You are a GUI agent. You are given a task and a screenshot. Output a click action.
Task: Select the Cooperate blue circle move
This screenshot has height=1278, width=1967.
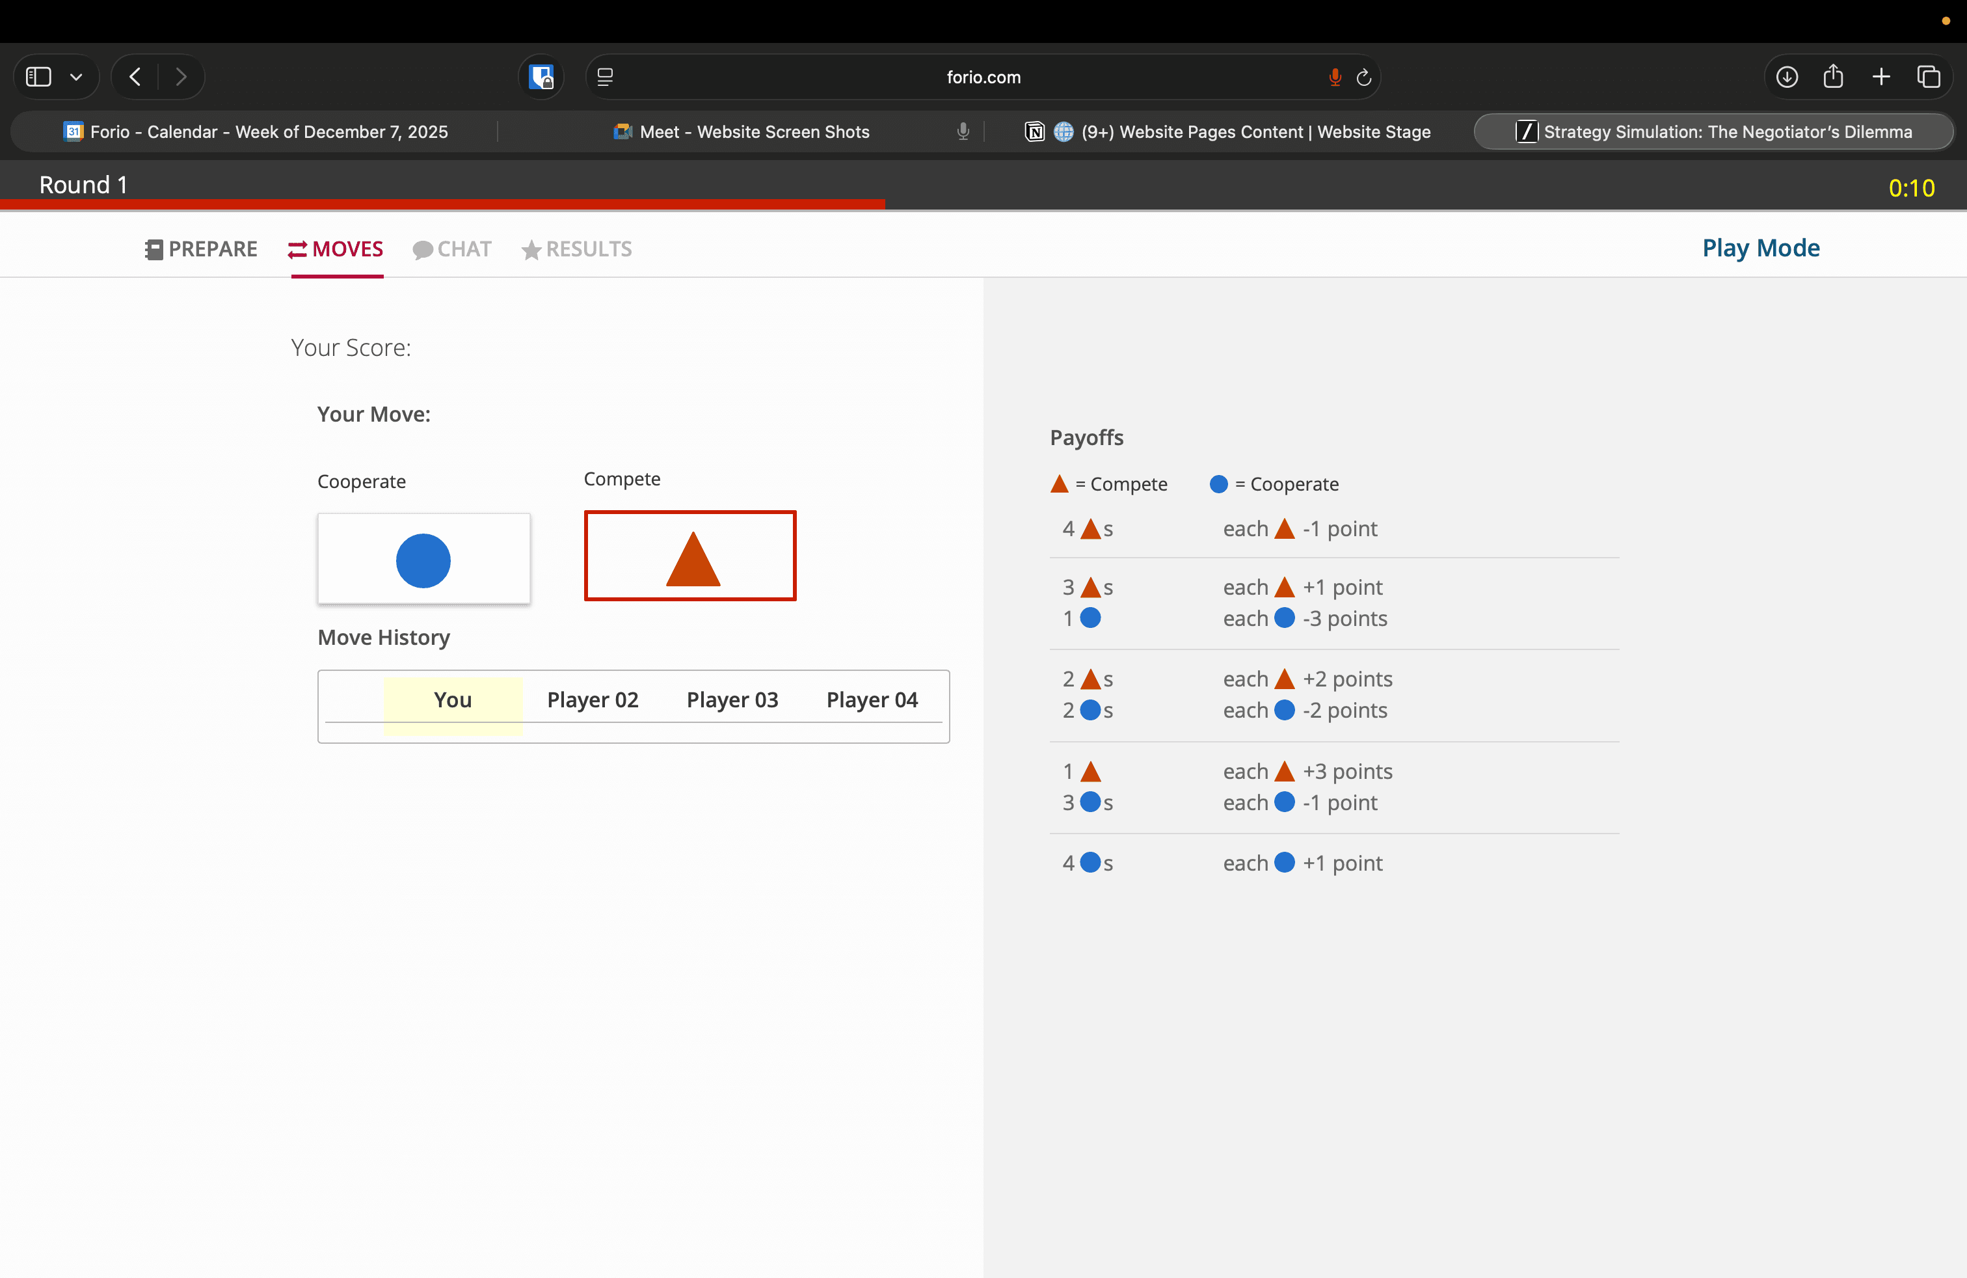(x=424, y=559)
